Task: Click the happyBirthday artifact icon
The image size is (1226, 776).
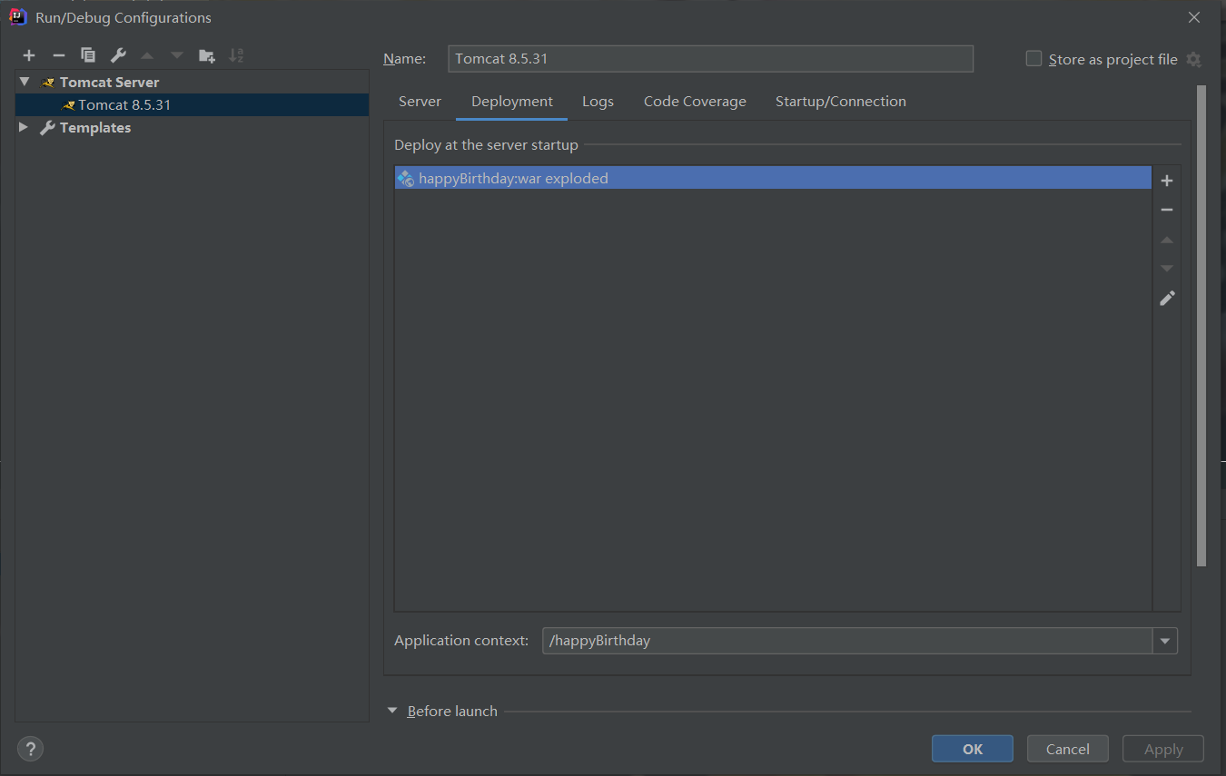Action: [x=406, y=179]
